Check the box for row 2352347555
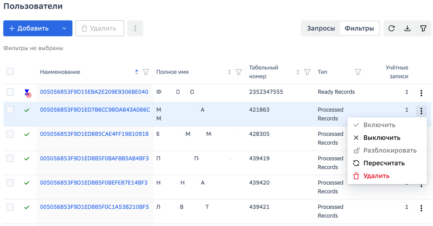 point(10,92)
